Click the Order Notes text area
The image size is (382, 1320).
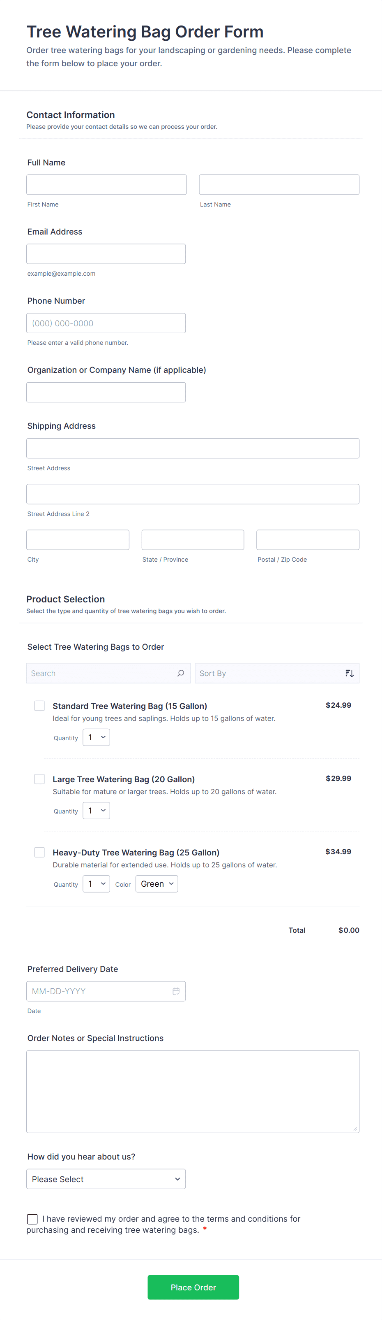[x=193, y=1091]
